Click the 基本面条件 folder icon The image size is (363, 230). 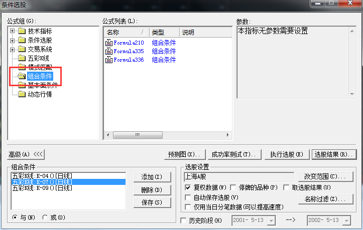22,85
